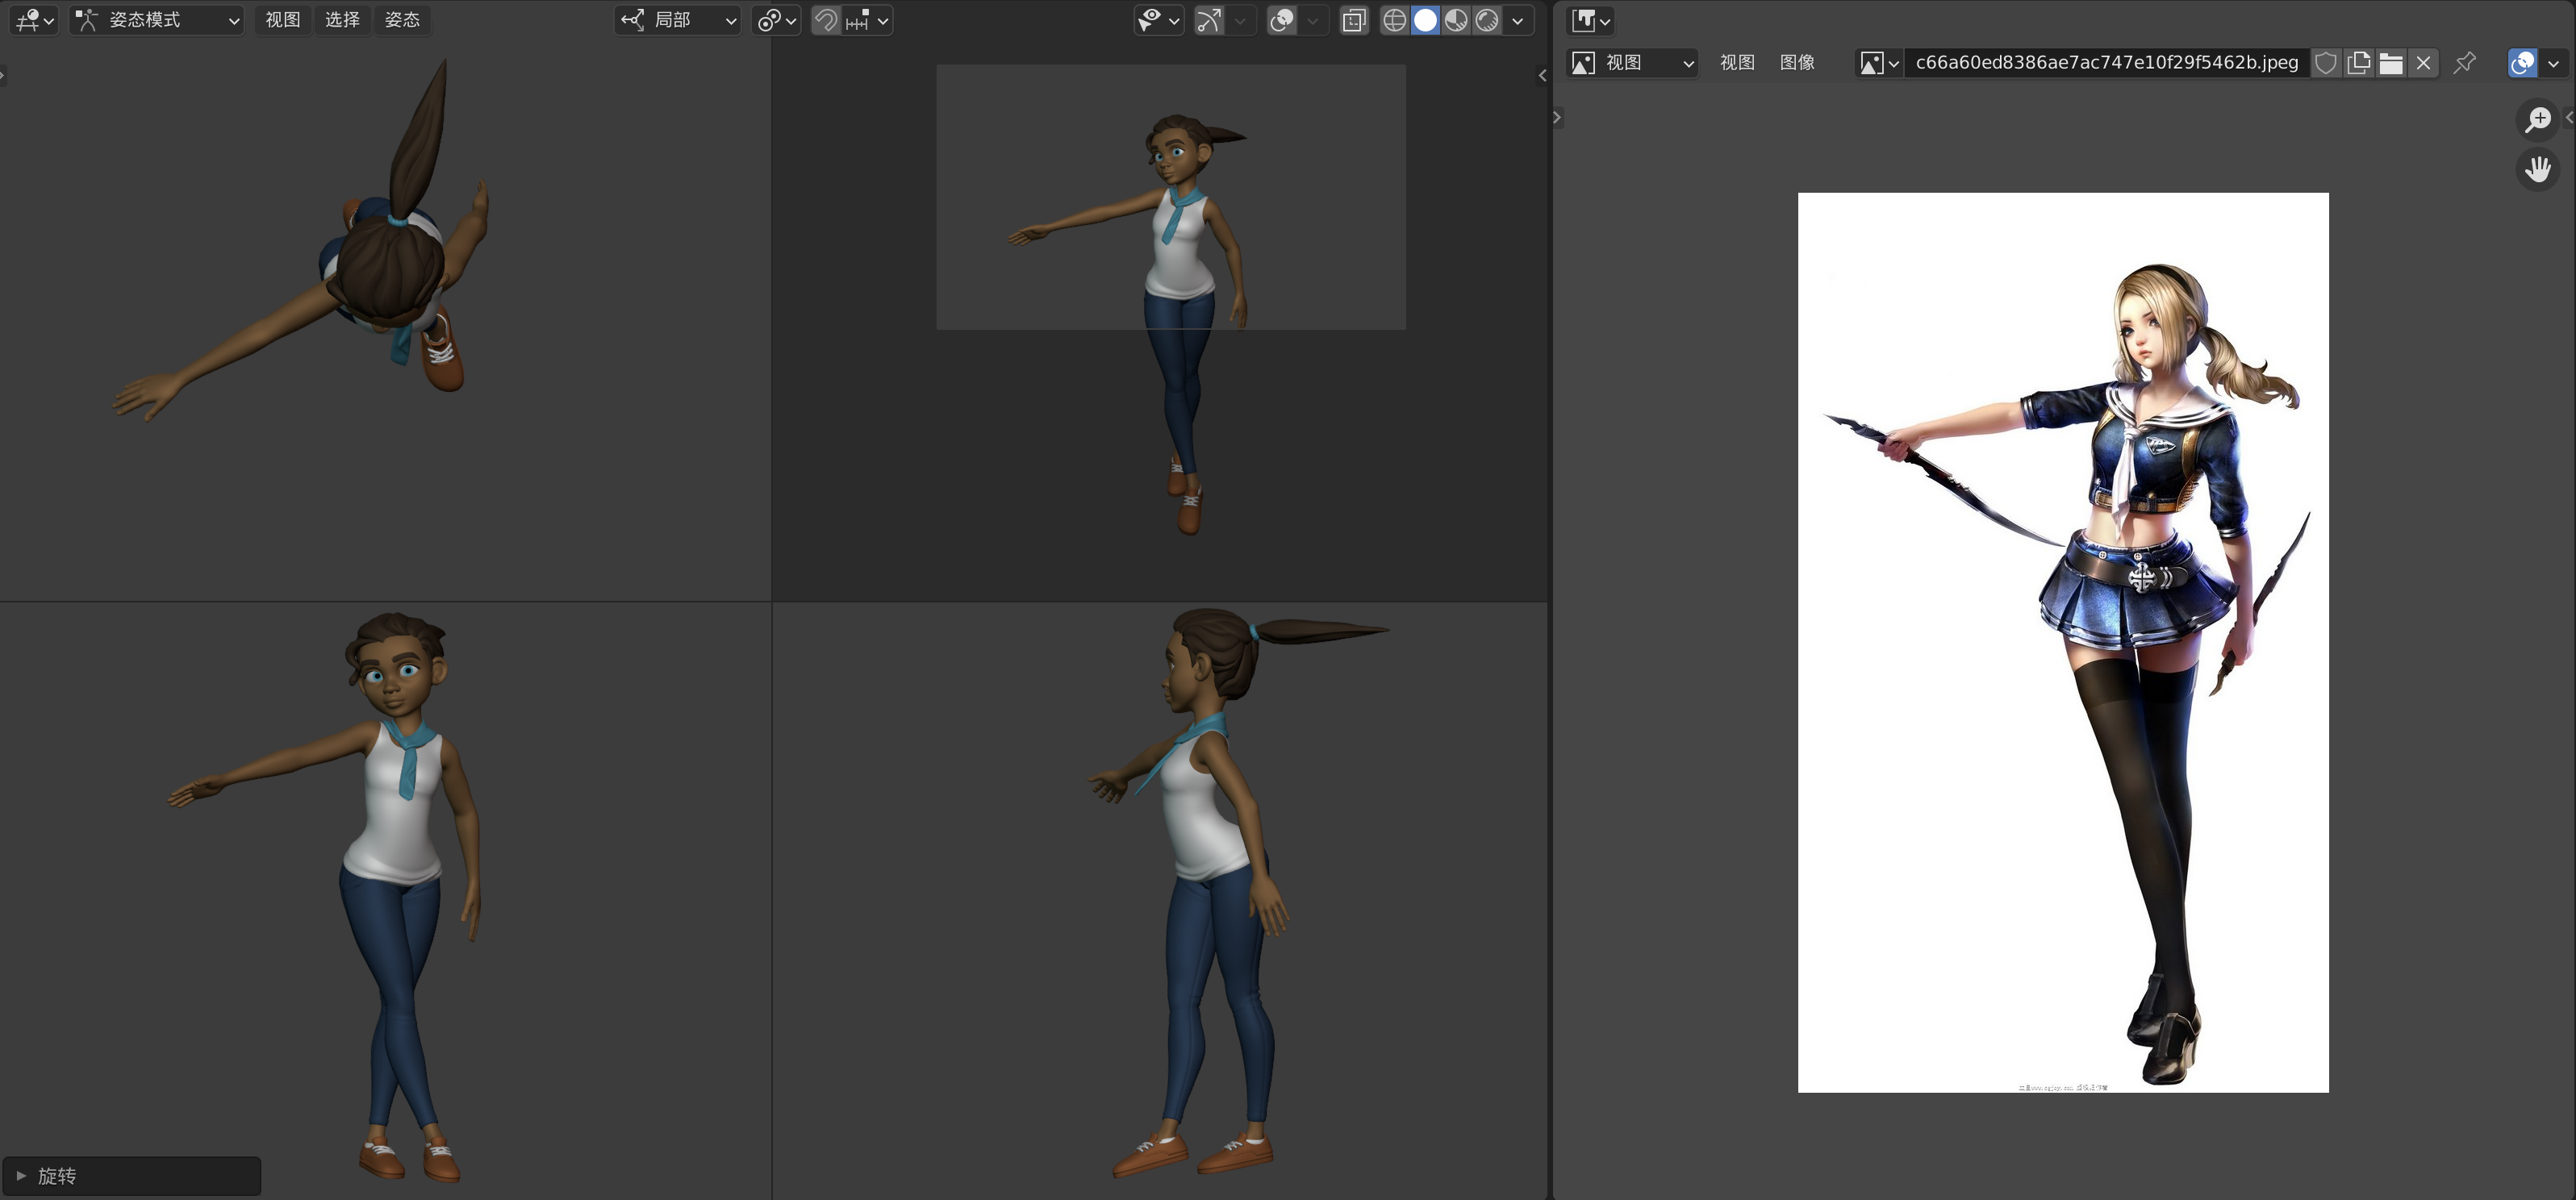Expand the 旋转 operator panel

point(131,1176)
